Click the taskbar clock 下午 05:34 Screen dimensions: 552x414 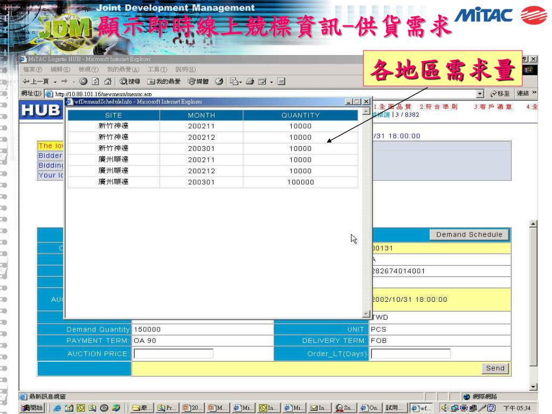517,408
